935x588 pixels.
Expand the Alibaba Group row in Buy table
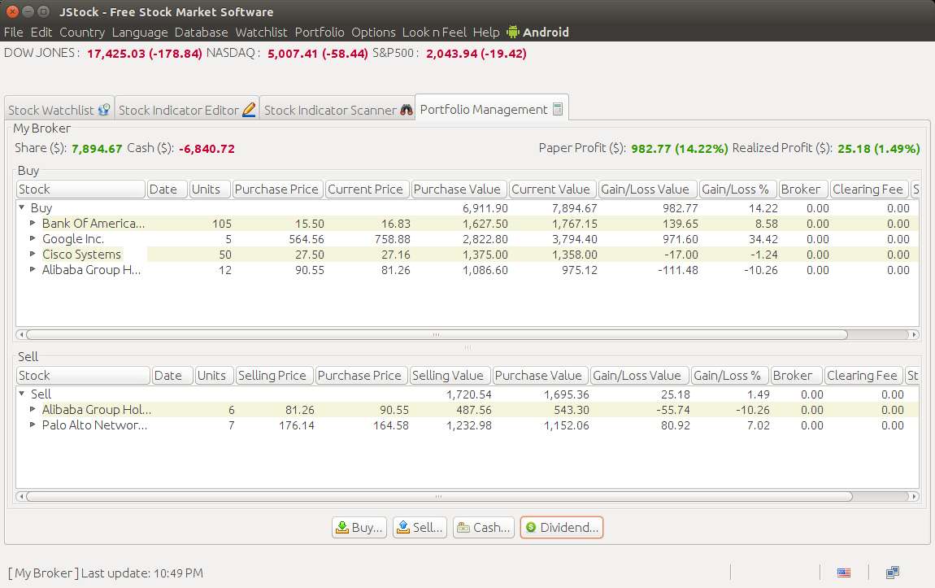(x=33, y=269)
